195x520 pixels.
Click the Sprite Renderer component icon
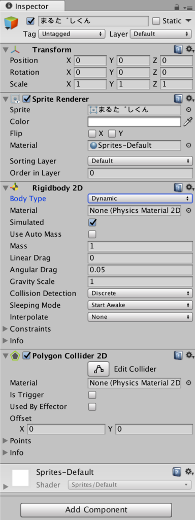[x=15, y=99]
